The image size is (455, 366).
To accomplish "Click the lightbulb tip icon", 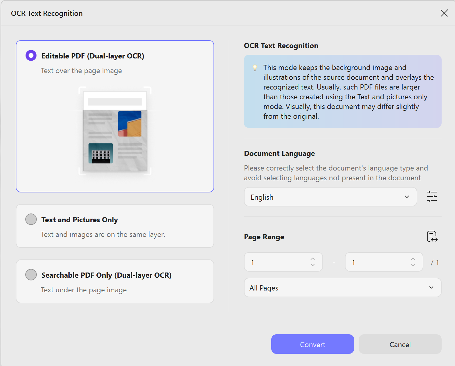I will coord(255,68).
